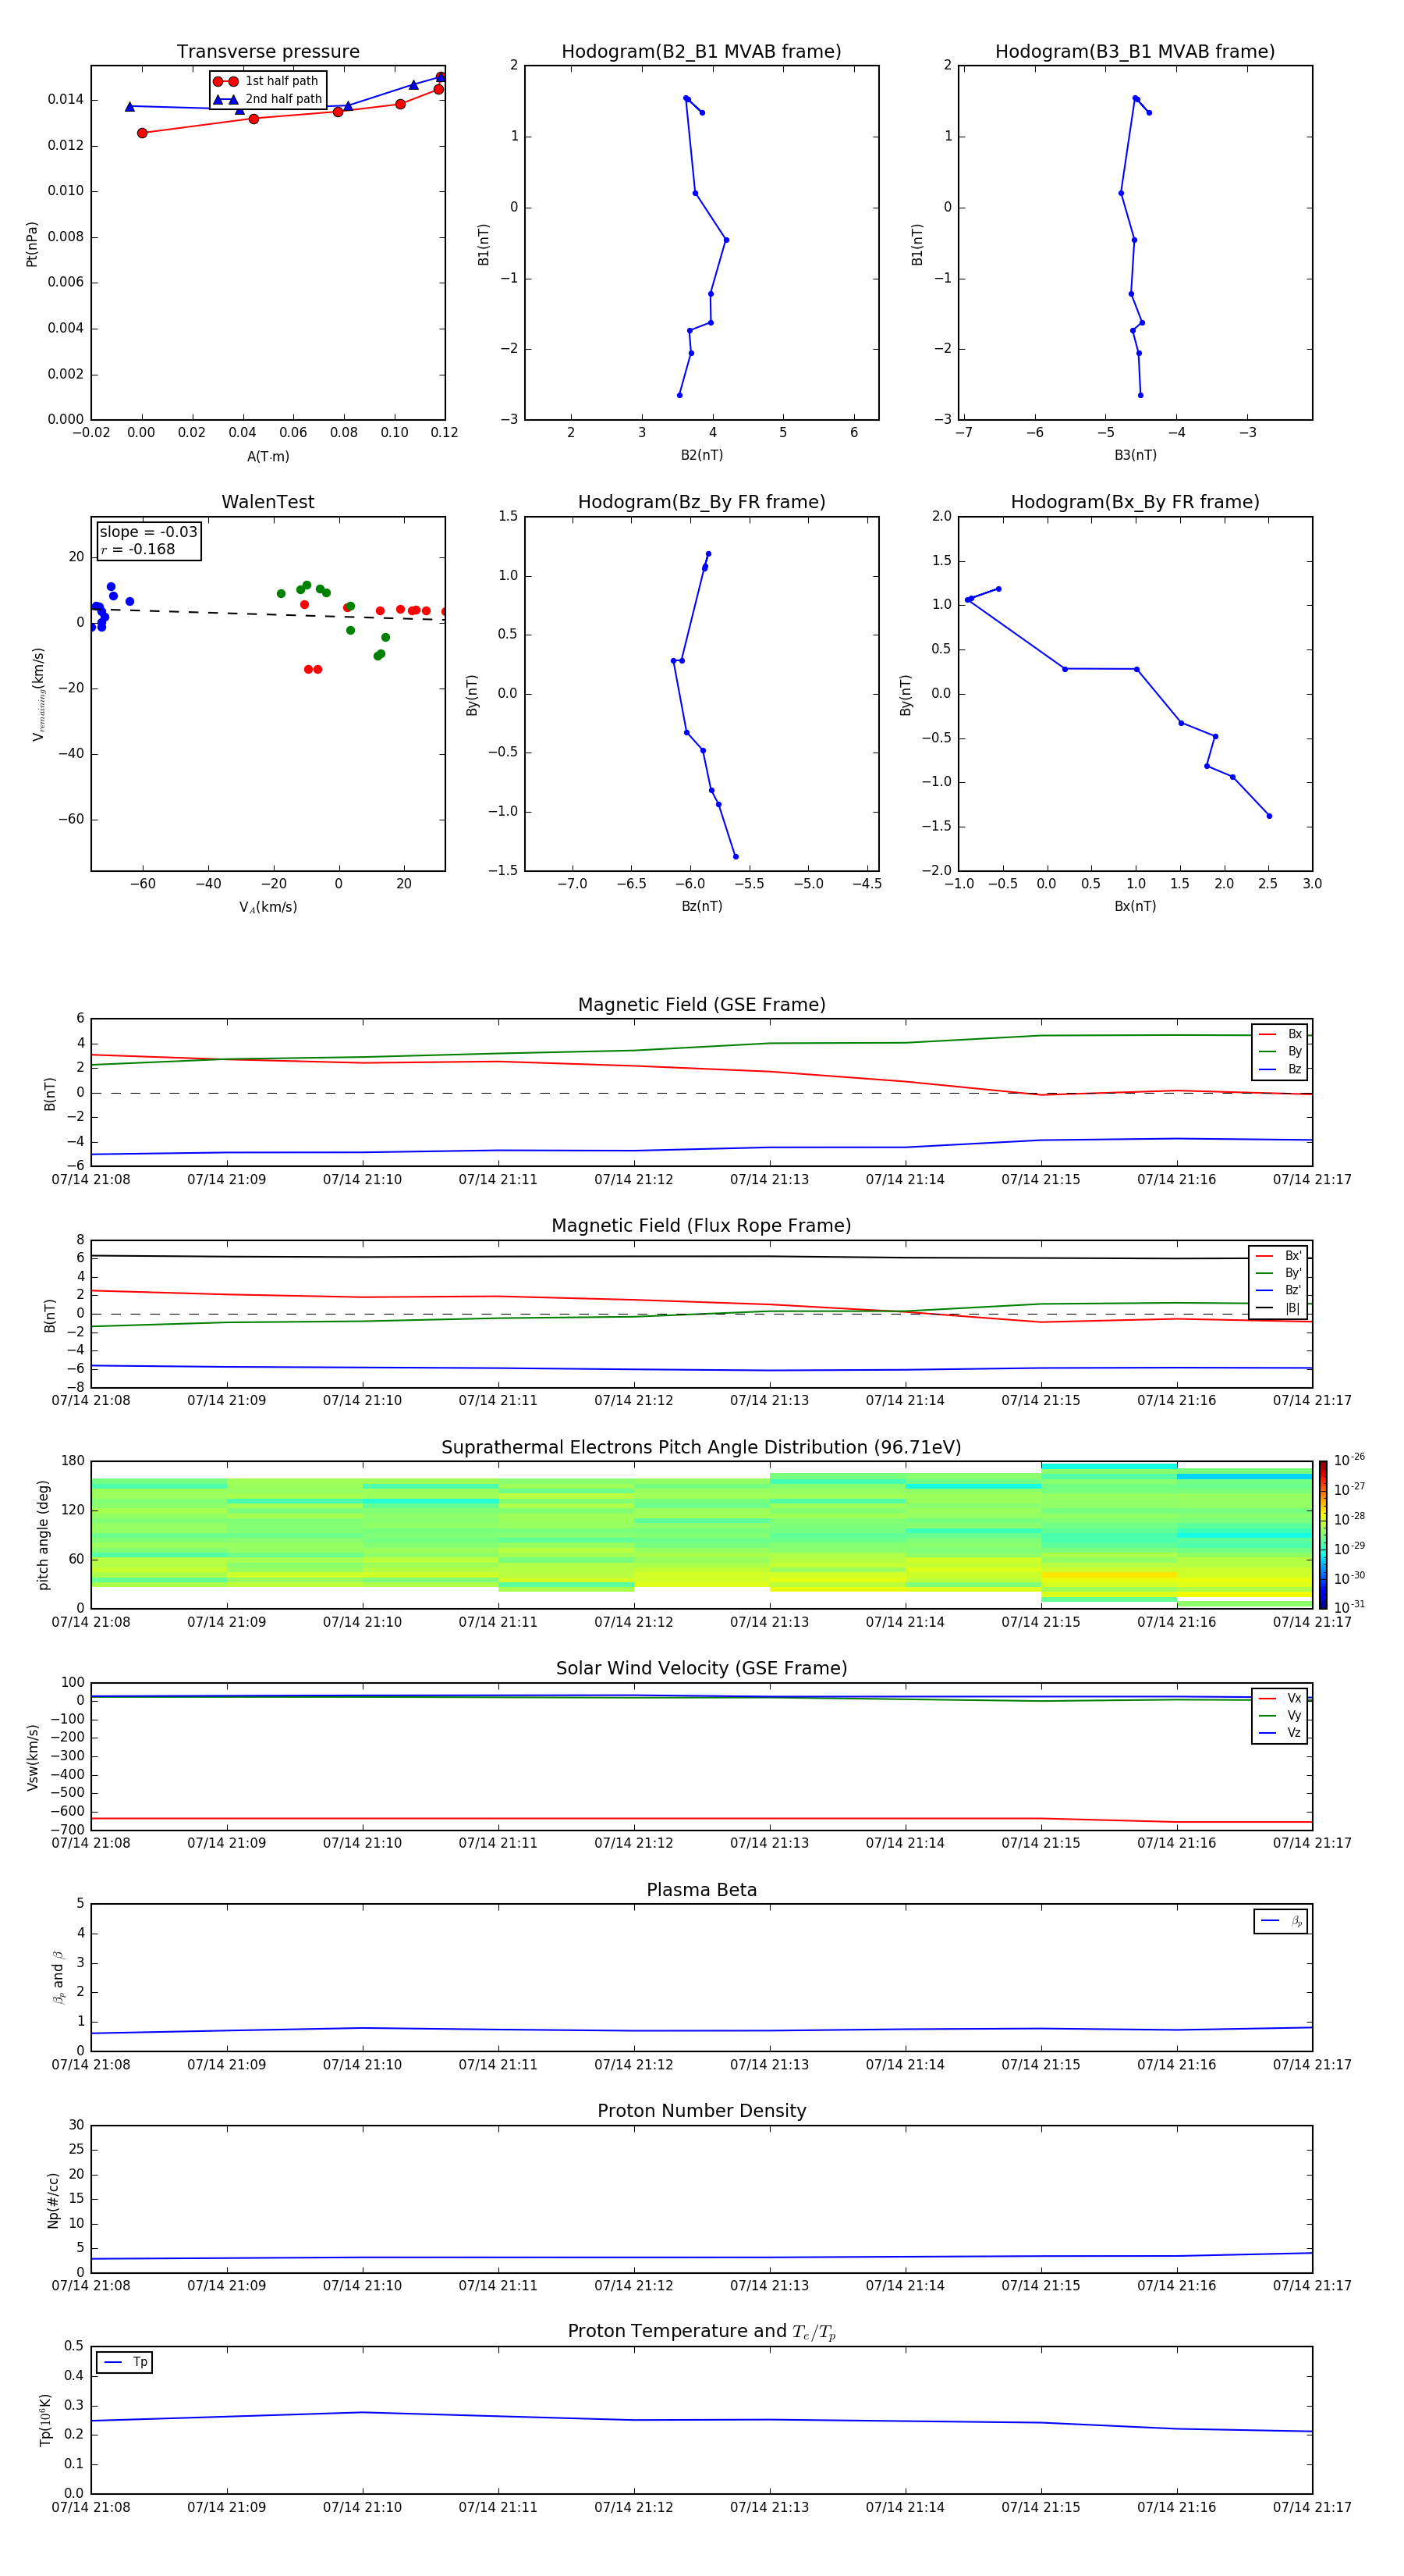Select the 'r = -0.168' annotation text
The width and height of the screenshot is (1404, 2576).
(138, 549)
